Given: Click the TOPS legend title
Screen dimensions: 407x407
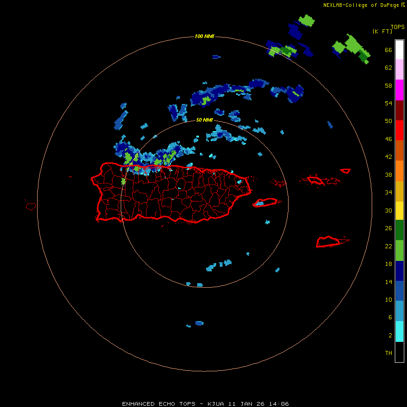Looking at the screenshot, I should point(398,27).
